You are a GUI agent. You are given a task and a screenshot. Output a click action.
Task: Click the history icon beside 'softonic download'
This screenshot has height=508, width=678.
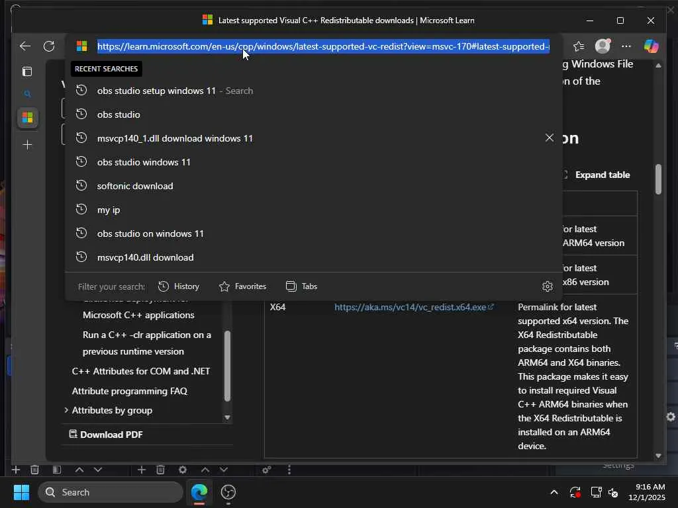coord(81,186)
